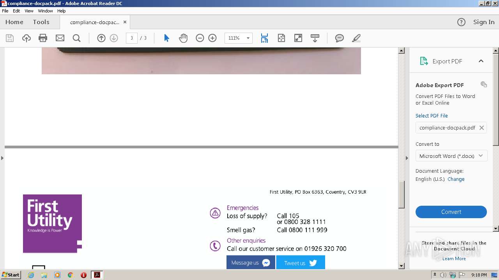The image size is (499, 280).
Task: Go to previous page arrow
Action: 101,38
